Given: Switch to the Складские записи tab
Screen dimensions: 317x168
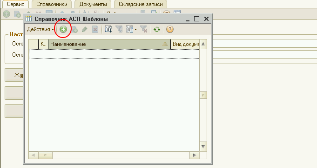Looking at the screenshot, I should pos(141,4).
